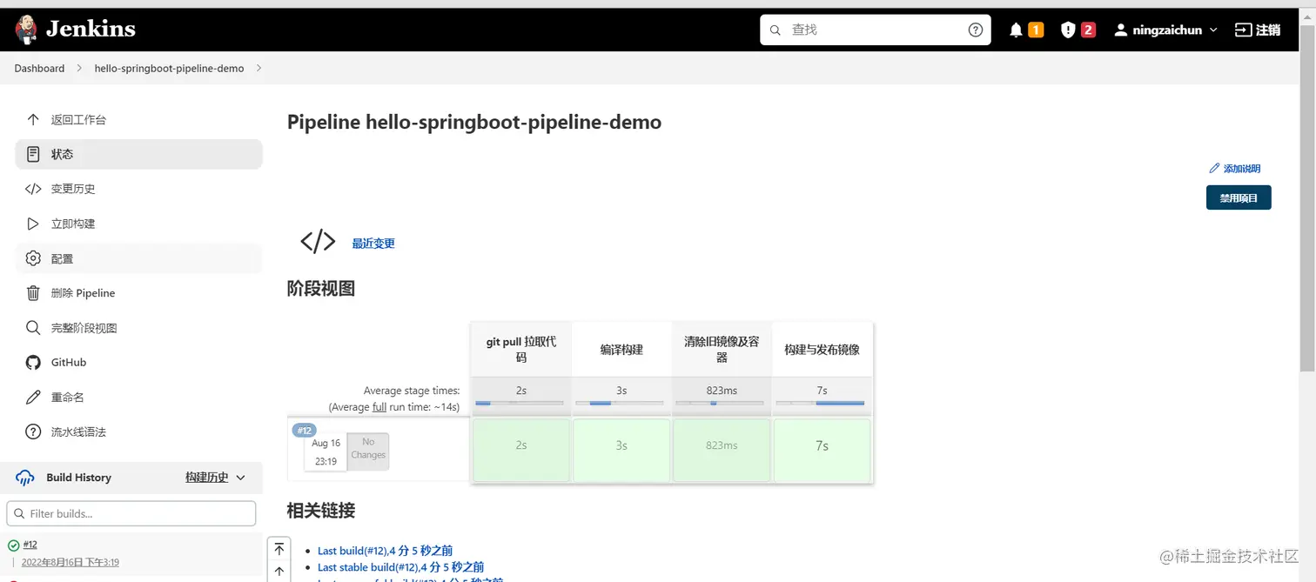Click the average time bar under 构建与发布镜像

pyautogui.click(x=821, y=403)
